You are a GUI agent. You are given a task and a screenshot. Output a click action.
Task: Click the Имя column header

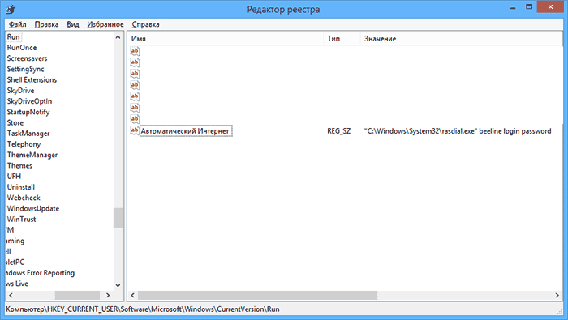(225, 39)
